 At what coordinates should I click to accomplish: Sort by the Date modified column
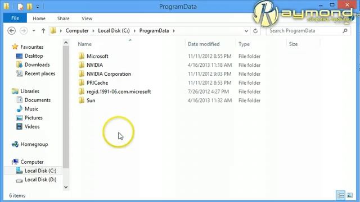(x=204, y=44)
